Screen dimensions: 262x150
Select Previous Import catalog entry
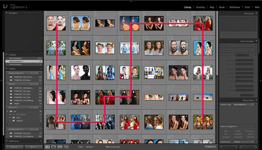click(24, 64)
